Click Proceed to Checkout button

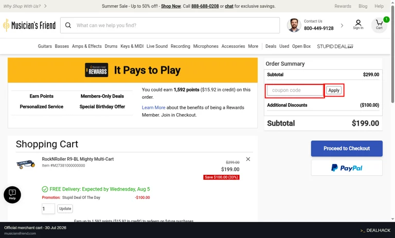click(347, 149)
